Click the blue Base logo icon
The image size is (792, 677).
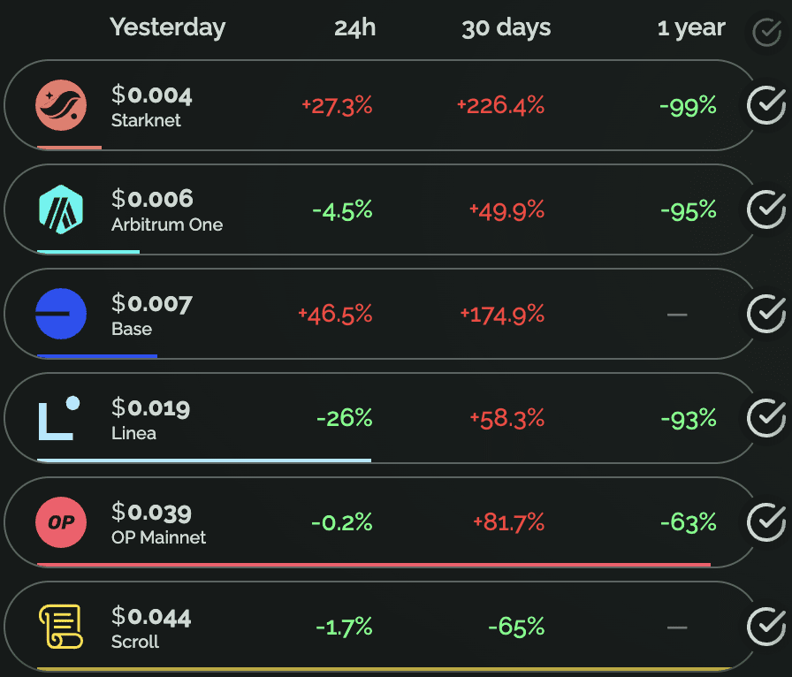[61, 314]
